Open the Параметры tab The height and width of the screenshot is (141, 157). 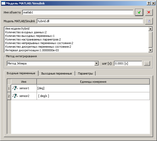coord(85,73)
